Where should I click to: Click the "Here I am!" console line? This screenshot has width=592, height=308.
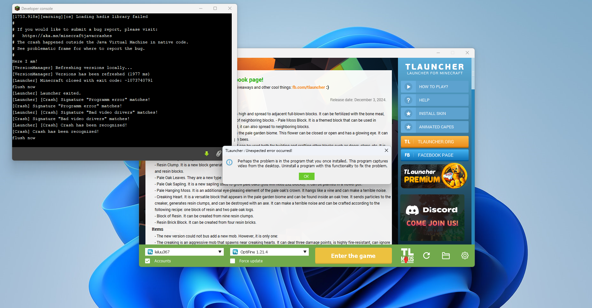(x=25, y=61)
